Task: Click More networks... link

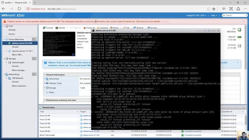Action: point(20,86)
